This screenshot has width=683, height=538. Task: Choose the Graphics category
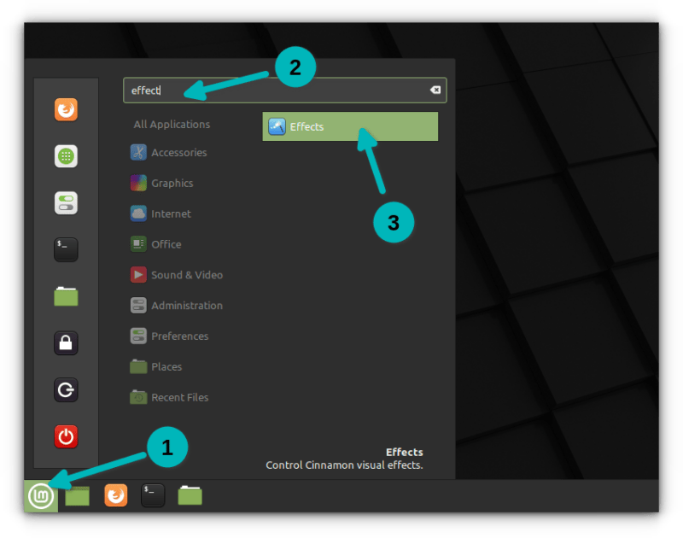coord(172,184)
